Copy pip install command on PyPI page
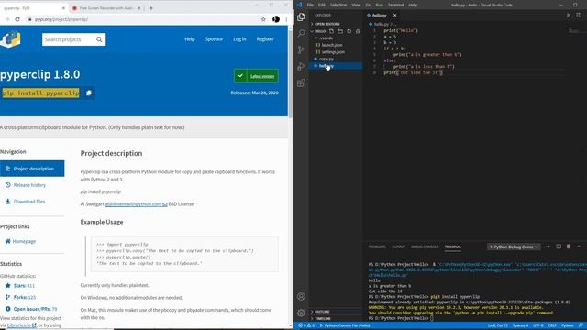The image size is (587, 330). tap(89, 93)
